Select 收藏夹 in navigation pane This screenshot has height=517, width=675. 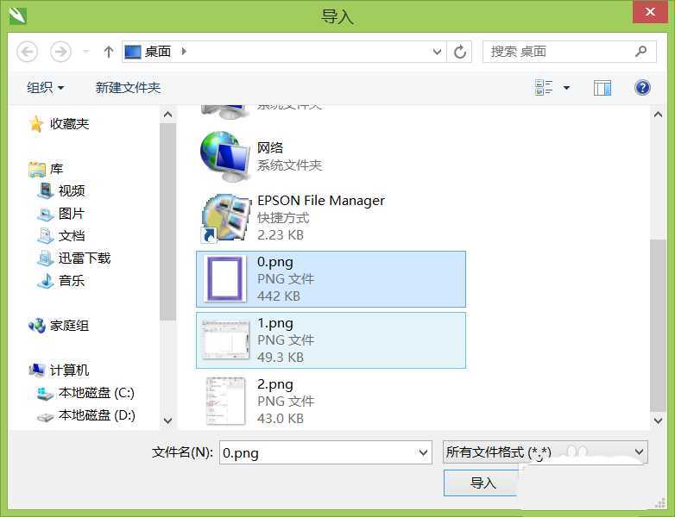(69, 124)
